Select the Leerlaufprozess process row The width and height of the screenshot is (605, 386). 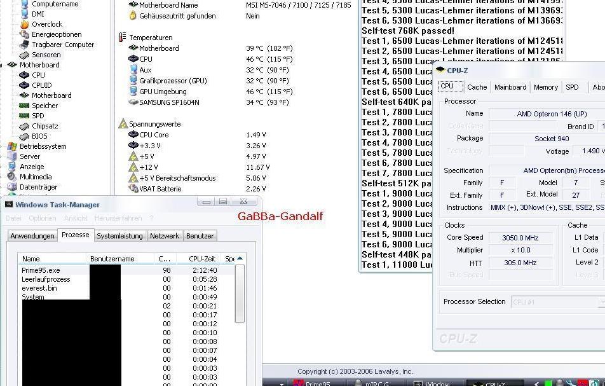pos(126,279)
